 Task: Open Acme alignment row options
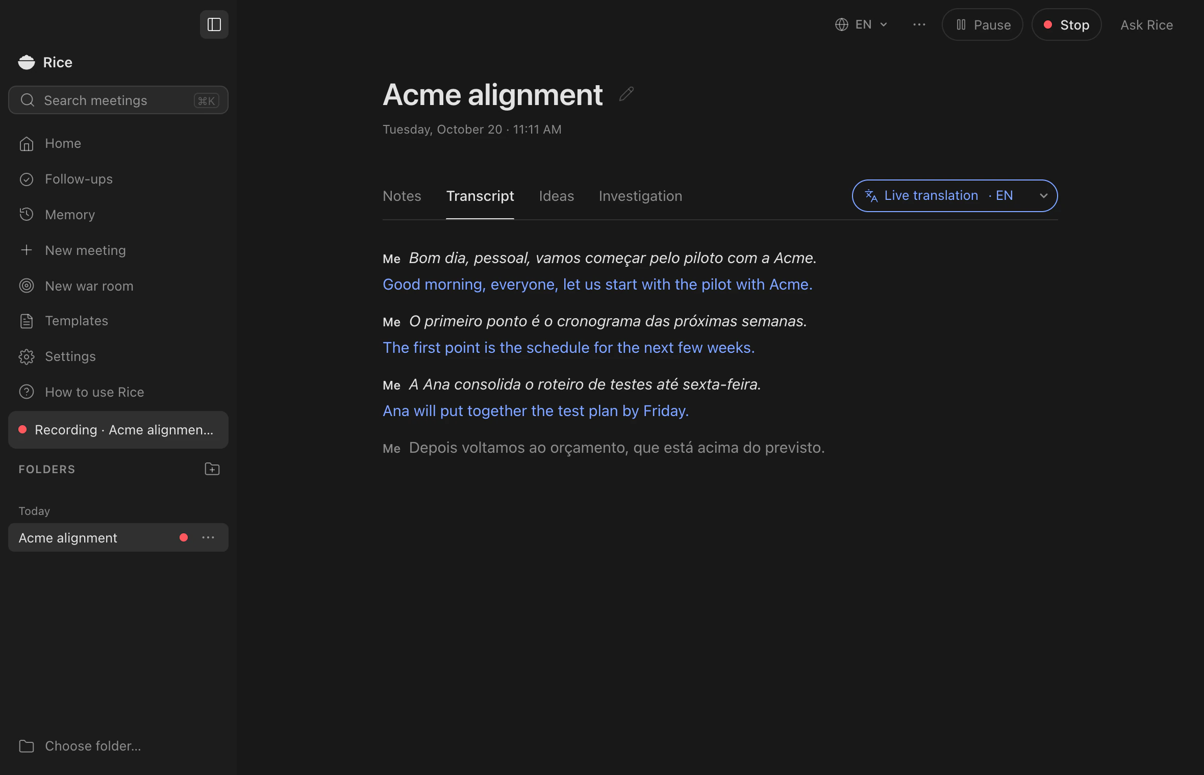point(208,537)
